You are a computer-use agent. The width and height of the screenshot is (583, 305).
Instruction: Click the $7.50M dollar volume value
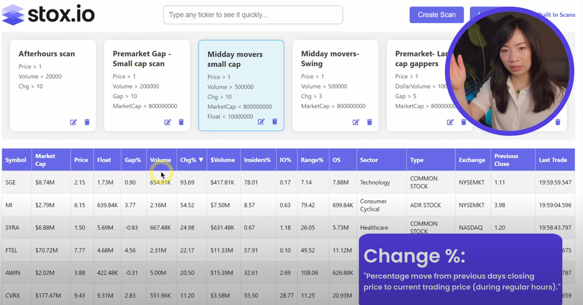click(x=220, y=205)
